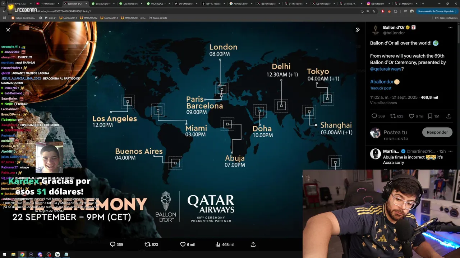Click Chrome icon in taskbar

point(22,254)
